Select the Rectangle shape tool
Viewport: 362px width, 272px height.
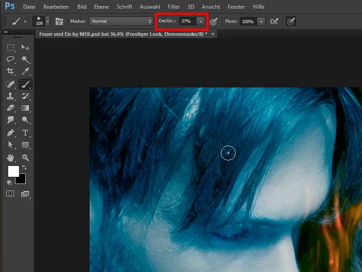pos(25,145)
